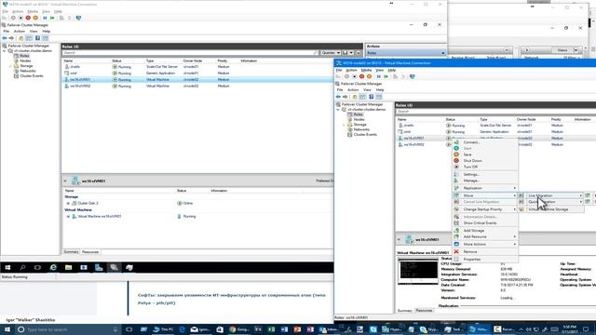The height and width of the screenshot is (335, 596).
Task: Click Search field in left Roles pane
Action: (x=190, y=53)
